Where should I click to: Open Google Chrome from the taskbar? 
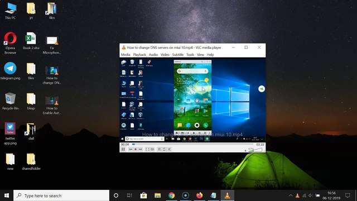pos(171,195)
